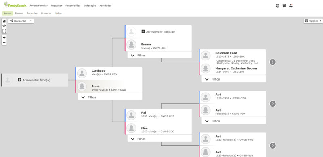Open the Recordações menu
The image size is (323, 157).
(x=73, y=6)
